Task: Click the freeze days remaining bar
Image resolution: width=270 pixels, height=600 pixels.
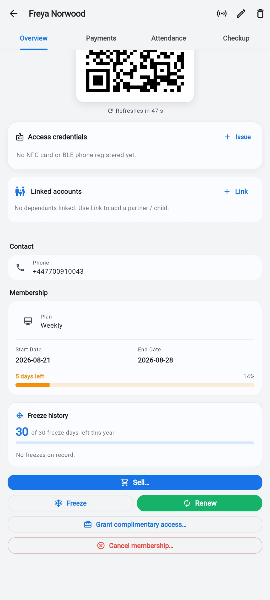Action: [135, 443]
